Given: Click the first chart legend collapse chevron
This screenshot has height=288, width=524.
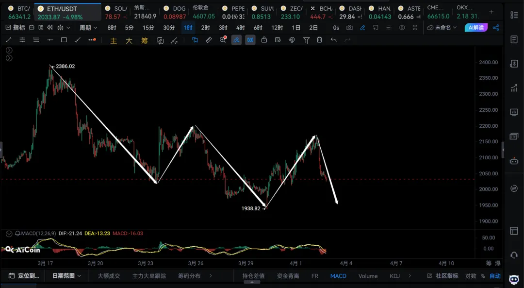Looking at the screenshot, I should 9,50.
